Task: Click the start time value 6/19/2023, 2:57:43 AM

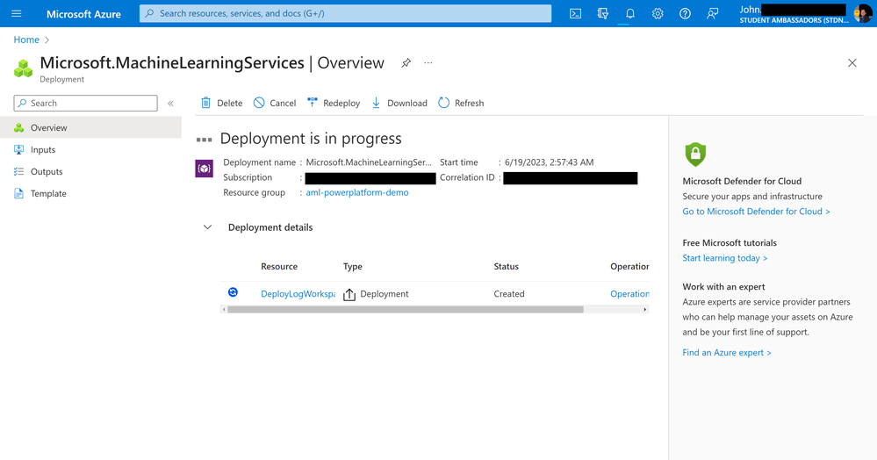Action: [x=550, y=162]
